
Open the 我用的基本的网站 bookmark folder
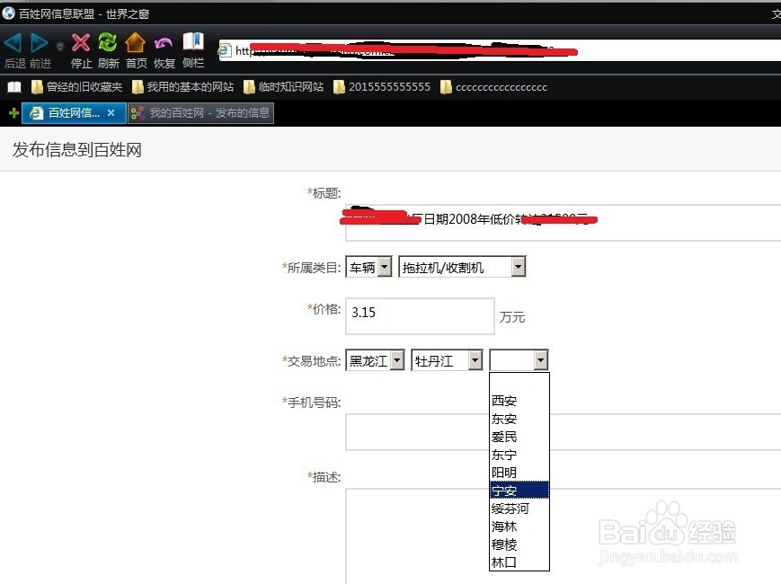click(x=182, y=87)
